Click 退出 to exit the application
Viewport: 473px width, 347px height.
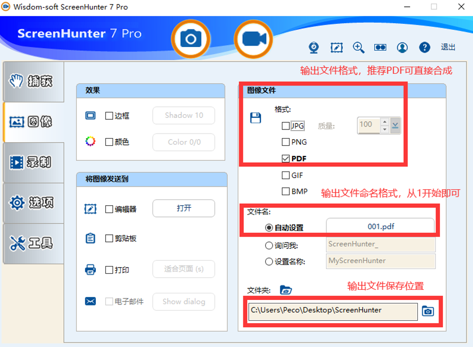(x=448, y=47)
